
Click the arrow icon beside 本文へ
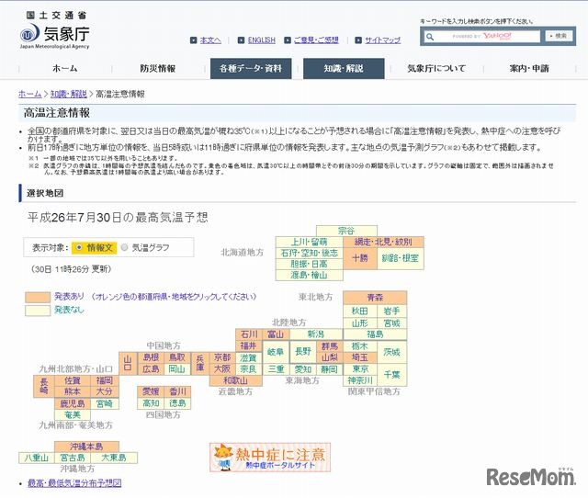coord(194,40)
